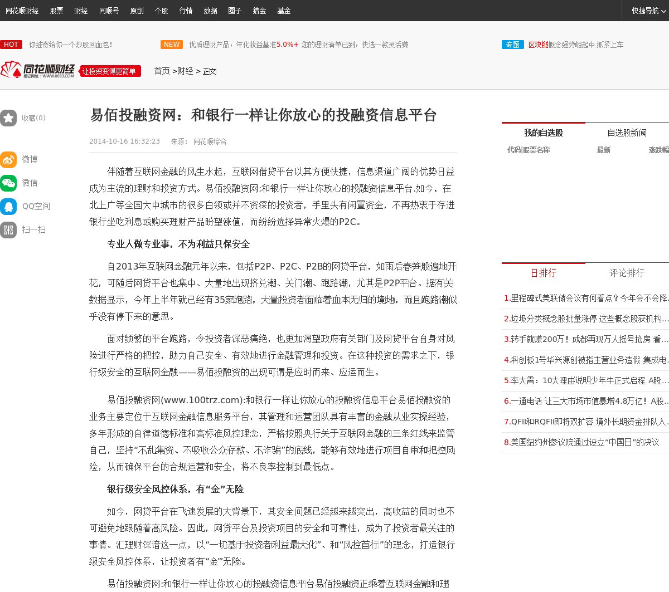
Task: Click the 同花顺财经 logo
Action: coord(38,71)
